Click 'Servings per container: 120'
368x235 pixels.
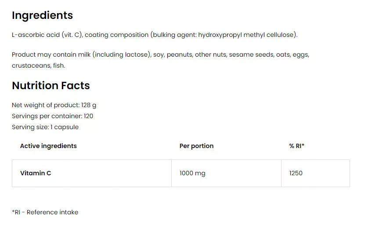tap(53, 116)
